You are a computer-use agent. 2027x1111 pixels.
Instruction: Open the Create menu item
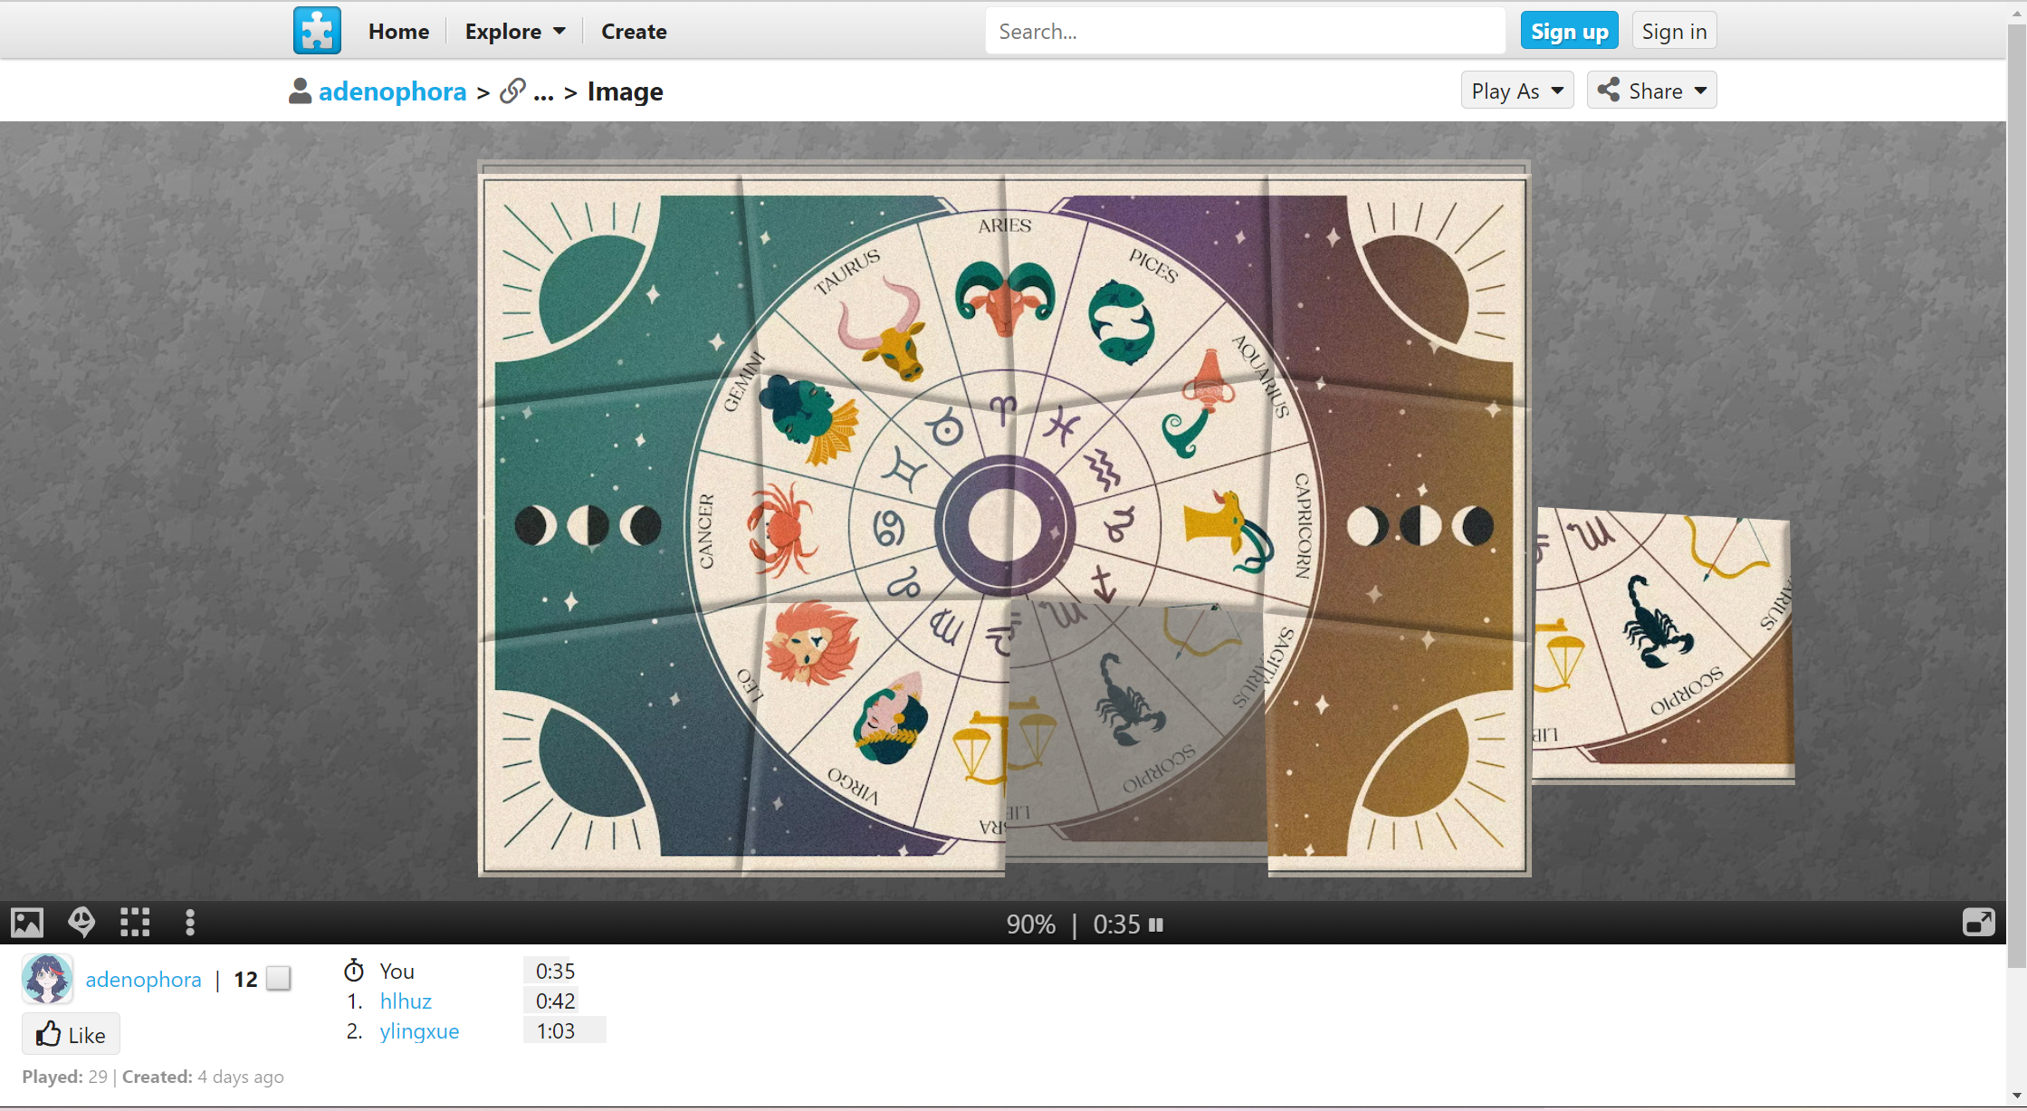[x=634, y=32]
